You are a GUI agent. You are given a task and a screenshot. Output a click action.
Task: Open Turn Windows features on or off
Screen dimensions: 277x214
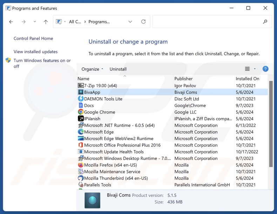42,63
